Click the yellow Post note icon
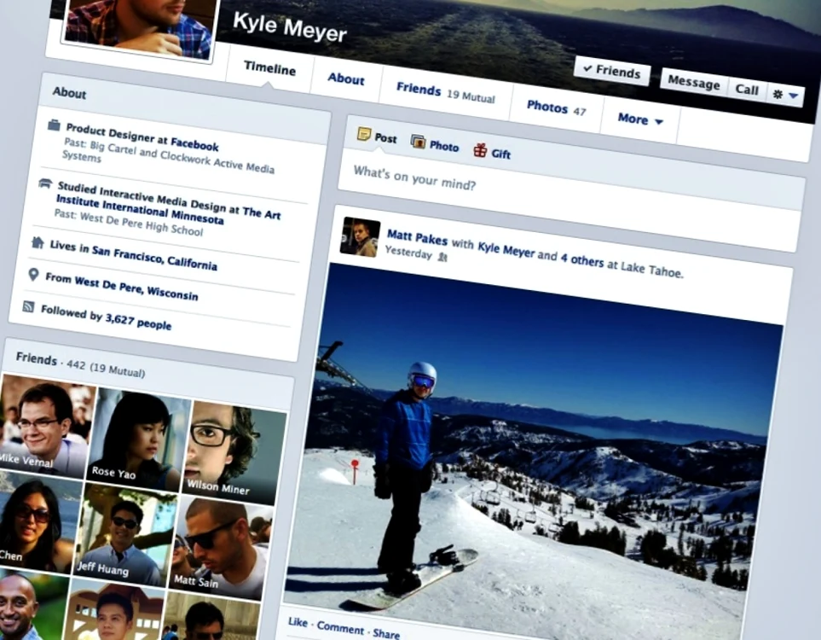Image resolution: width=821 pixels, height=640 pixels. pyautogui.click(x=363, y=134)
